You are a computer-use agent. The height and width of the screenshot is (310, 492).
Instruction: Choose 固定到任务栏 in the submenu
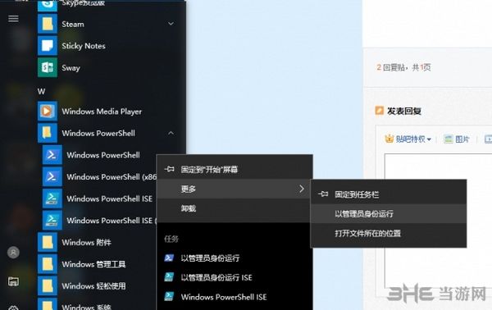click(389, 194)
